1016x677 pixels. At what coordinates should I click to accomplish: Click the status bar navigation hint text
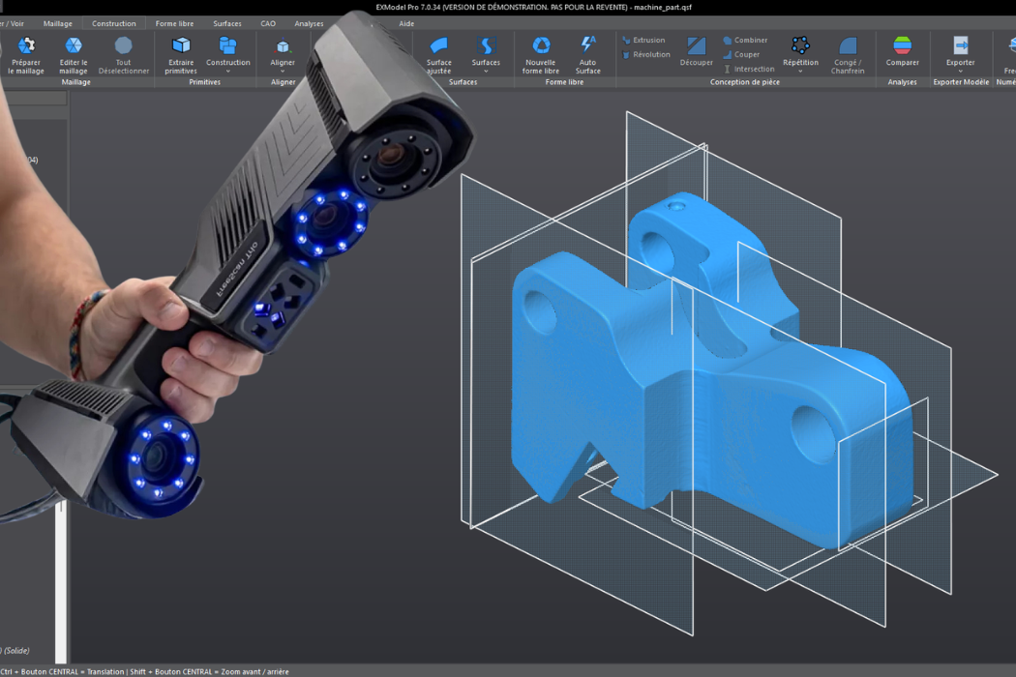(x=144, y=672)
